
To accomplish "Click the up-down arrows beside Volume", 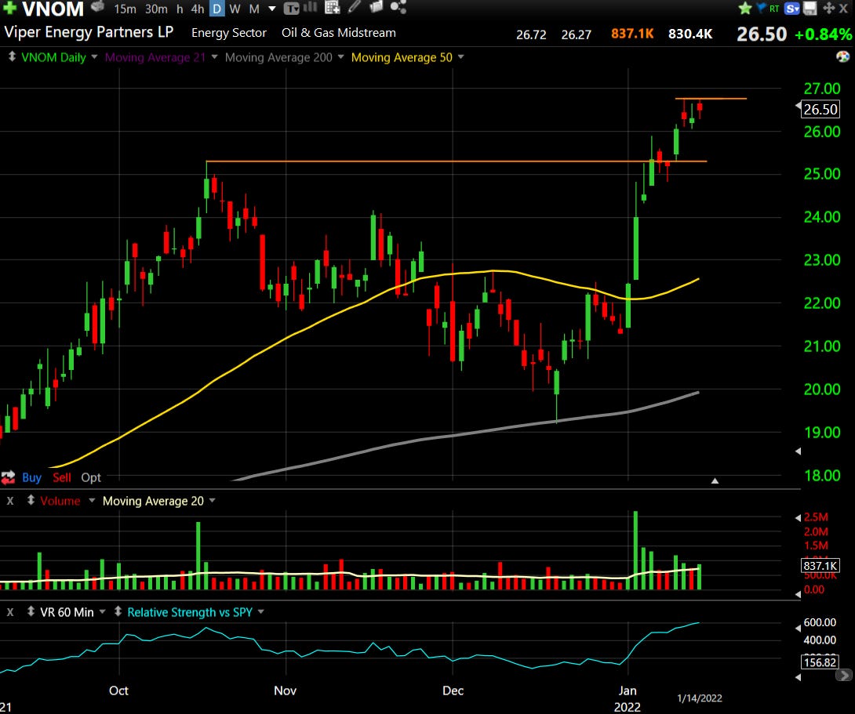I will (x=31, y=500).
